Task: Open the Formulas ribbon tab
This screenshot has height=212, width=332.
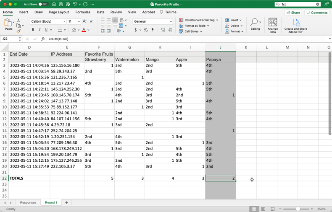Action: point(83,12)
